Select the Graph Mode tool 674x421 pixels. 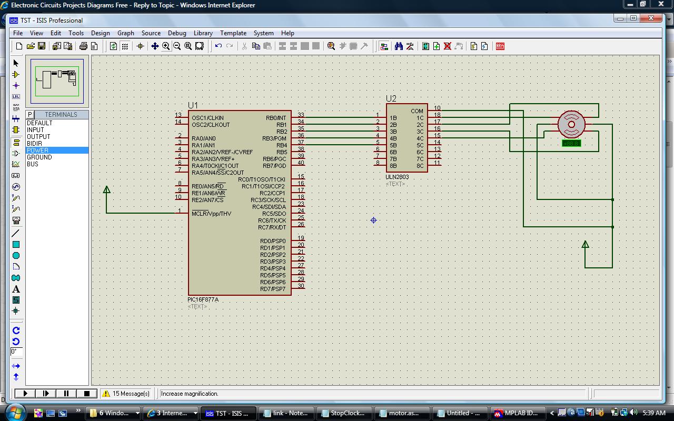[x=16, y=165]
